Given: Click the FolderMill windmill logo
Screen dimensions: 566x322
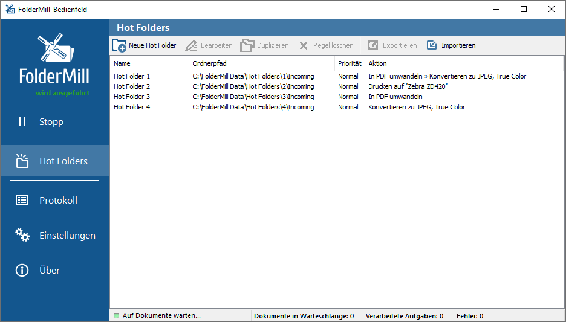Looking at the screenshot, I should click(56, 47).
